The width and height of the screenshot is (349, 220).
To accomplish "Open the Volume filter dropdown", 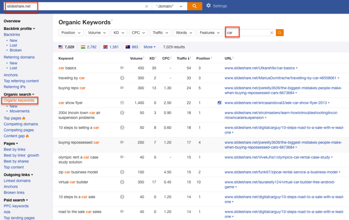I will [x=97, y=33].
